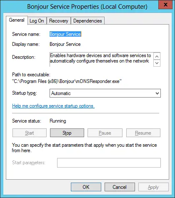Image resolution: width=175 pixels, height=198 pixels.
Task: Click the Resume service button
Action: (x=143, y=133)
